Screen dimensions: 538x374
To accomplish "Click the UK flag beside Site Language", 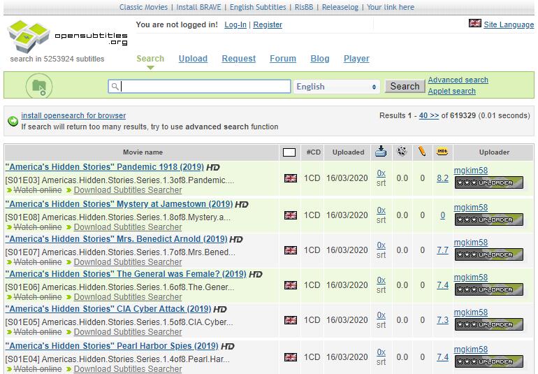I will (x=475, y=23).
